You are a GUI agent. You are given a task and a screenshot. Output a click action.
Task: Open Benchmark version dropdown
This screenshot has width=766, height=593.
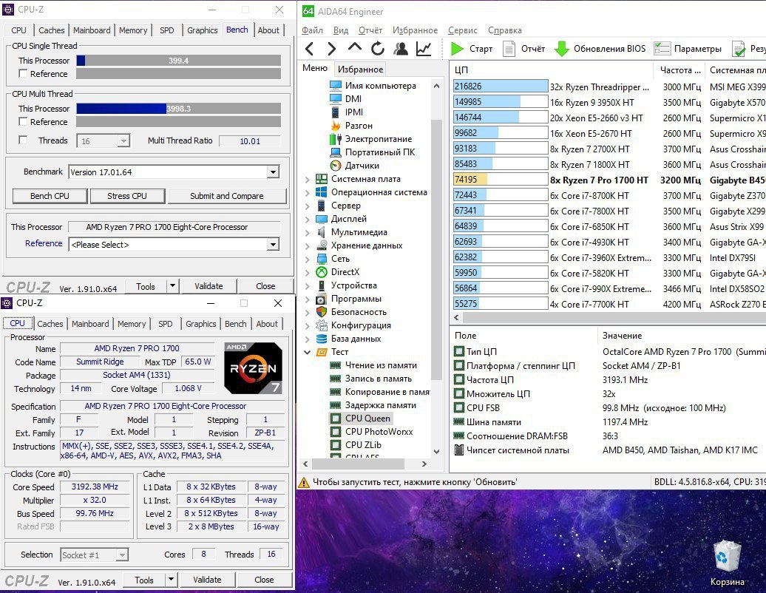[x=273, y=172]
